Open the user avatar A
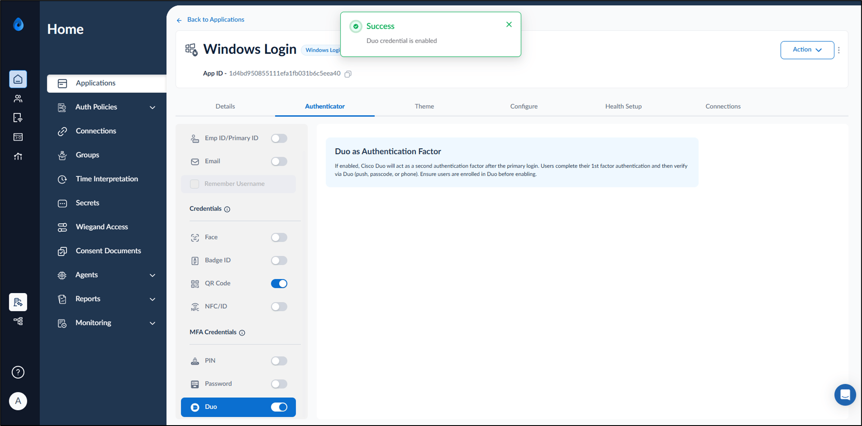 tap(18, 401)
